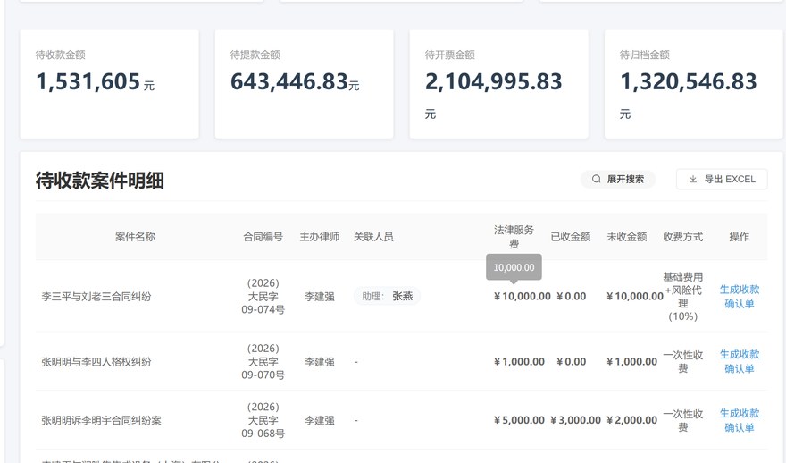Click the 已收金额 column header
This screenshot has width=786, height=463.
click(571, 237)
